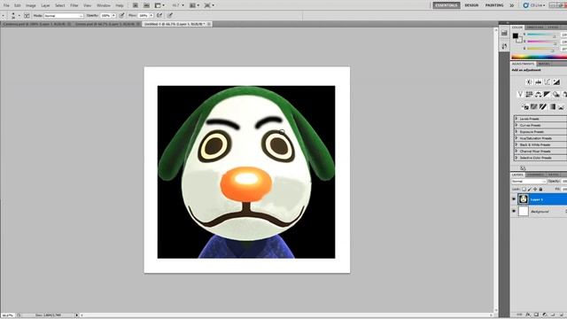Expand Hue/Saturation Presets
567x319 pixels.
click(x=517, y=138)
